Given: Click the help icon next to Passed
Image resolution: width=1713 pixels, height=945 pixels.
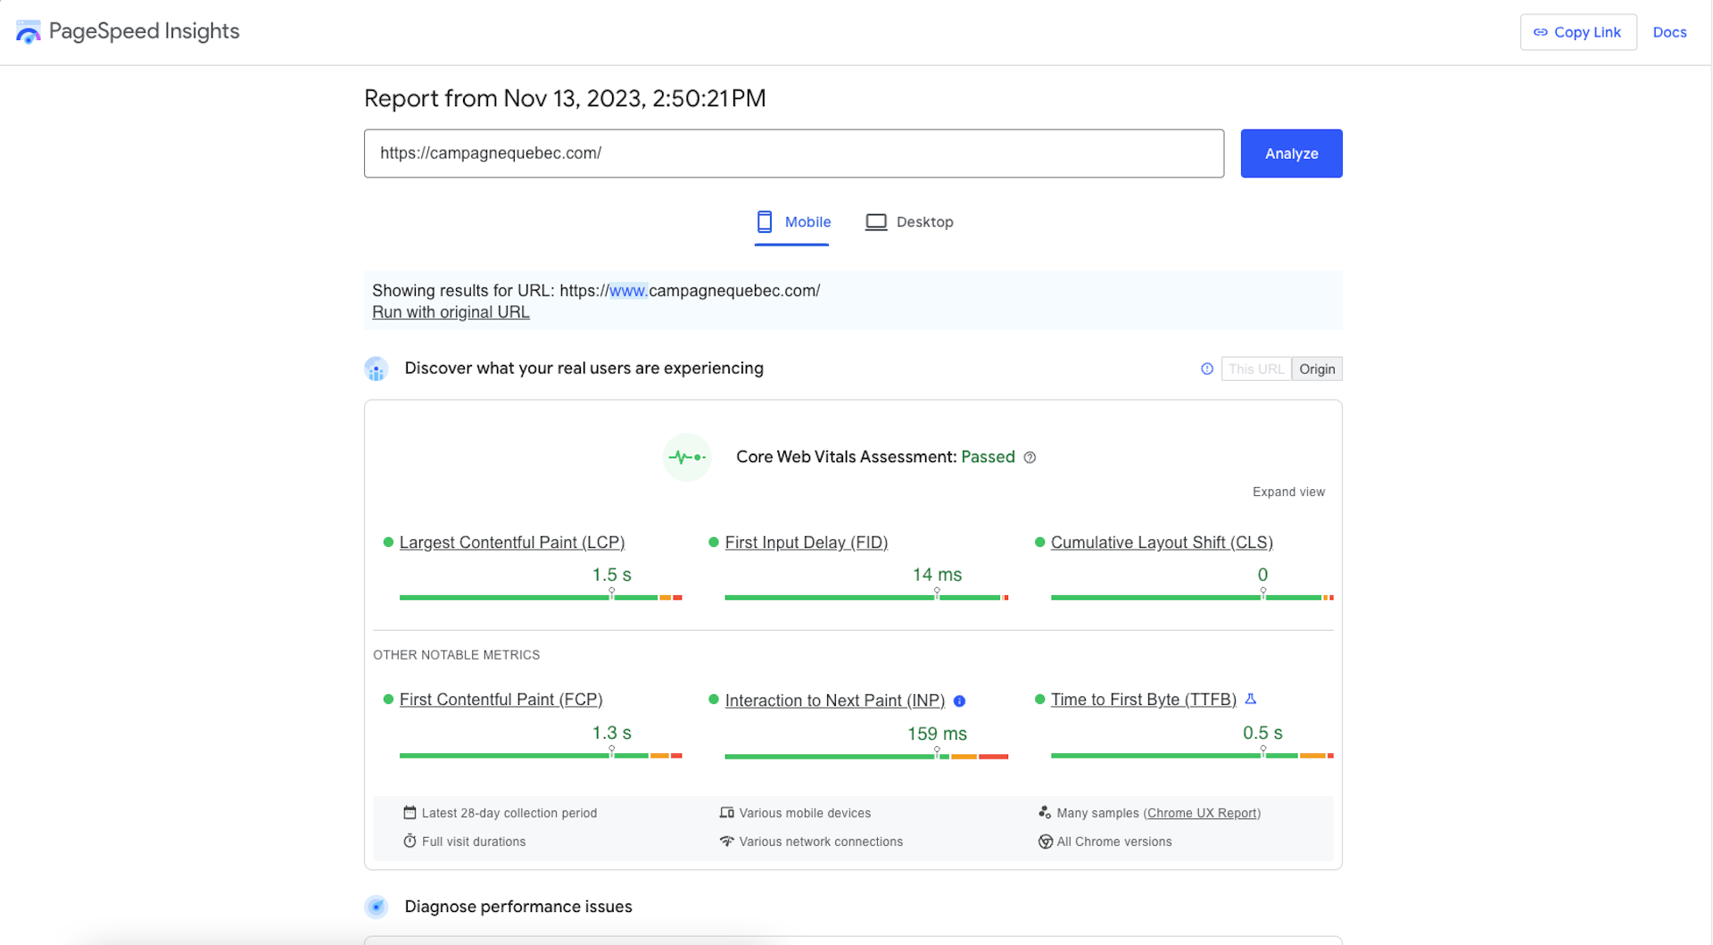Looking at the screenshot, I should 1030,458.
